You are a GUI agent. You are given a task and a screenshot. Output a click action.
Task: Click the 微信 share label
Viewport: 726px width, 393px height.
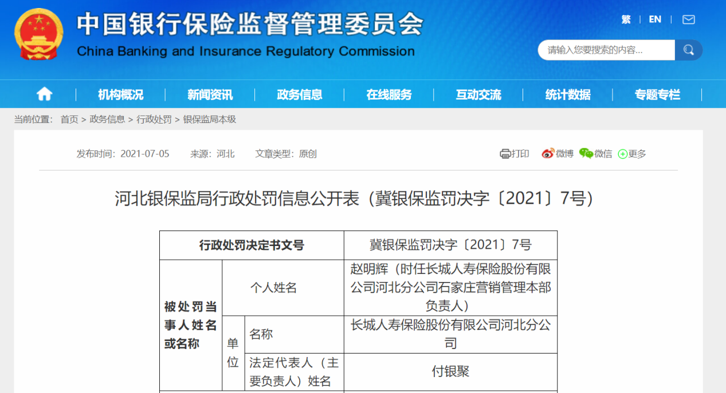603,154
